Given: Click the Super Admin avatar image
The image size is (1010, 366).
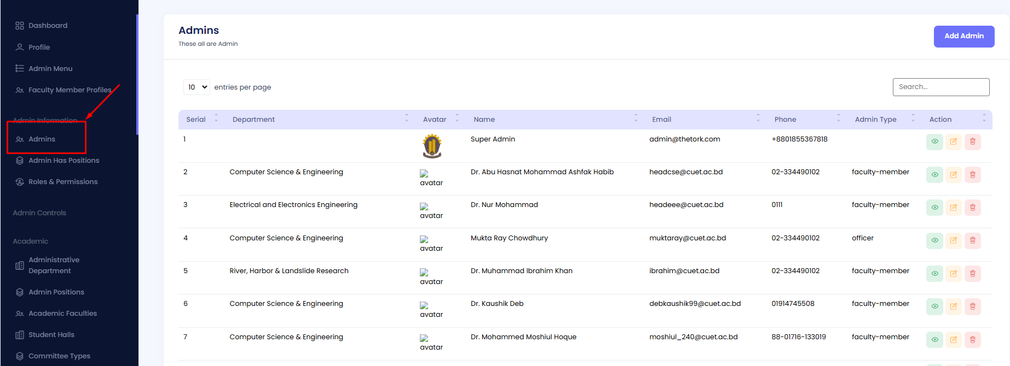Looking at the screenshot, I should (x=432, y=146).
